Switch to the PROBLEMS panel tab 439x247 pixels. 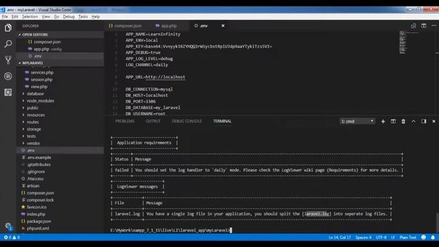coord(125,121)
